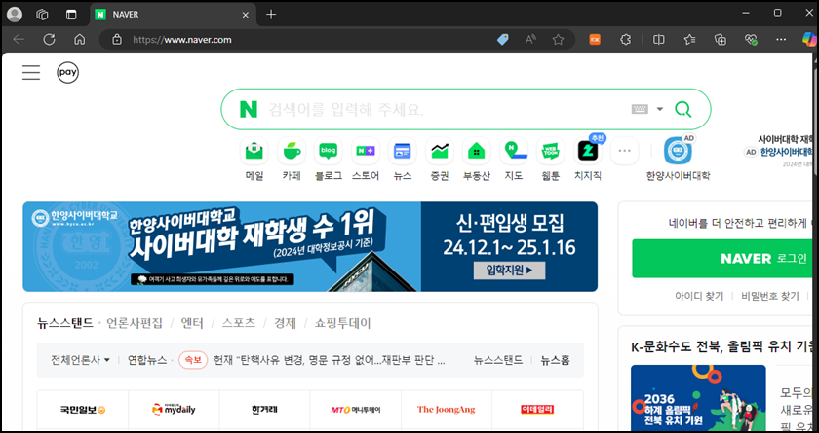Reload the page with the refresh icon
This screenshot has width=819, height=433.
pyautogui.click(x=49, y=40)
